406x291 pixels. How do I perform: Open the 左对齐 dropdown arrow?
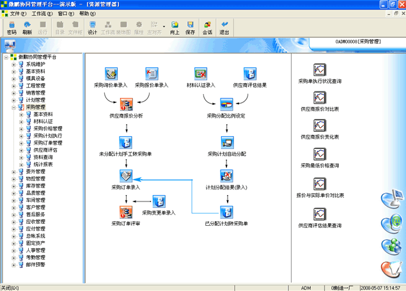pyautogui.click(x=164, y=28)
